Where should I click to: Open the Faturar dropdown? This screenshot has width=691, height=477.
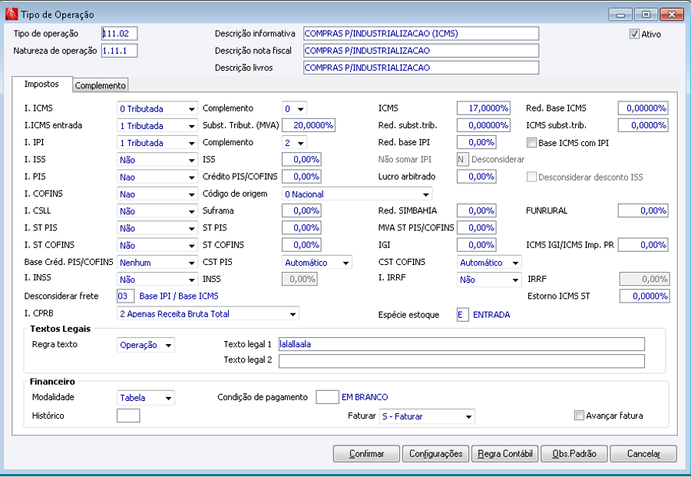click(x=427, y=416)
